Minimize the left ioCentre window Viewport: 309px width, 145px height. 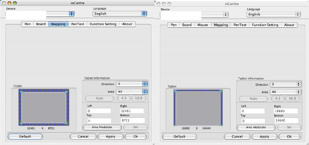pyautogui.click(x=10, y=3)
